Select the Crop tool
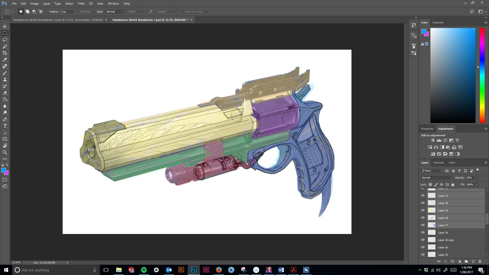489x275 pixels. pos(5,53)
